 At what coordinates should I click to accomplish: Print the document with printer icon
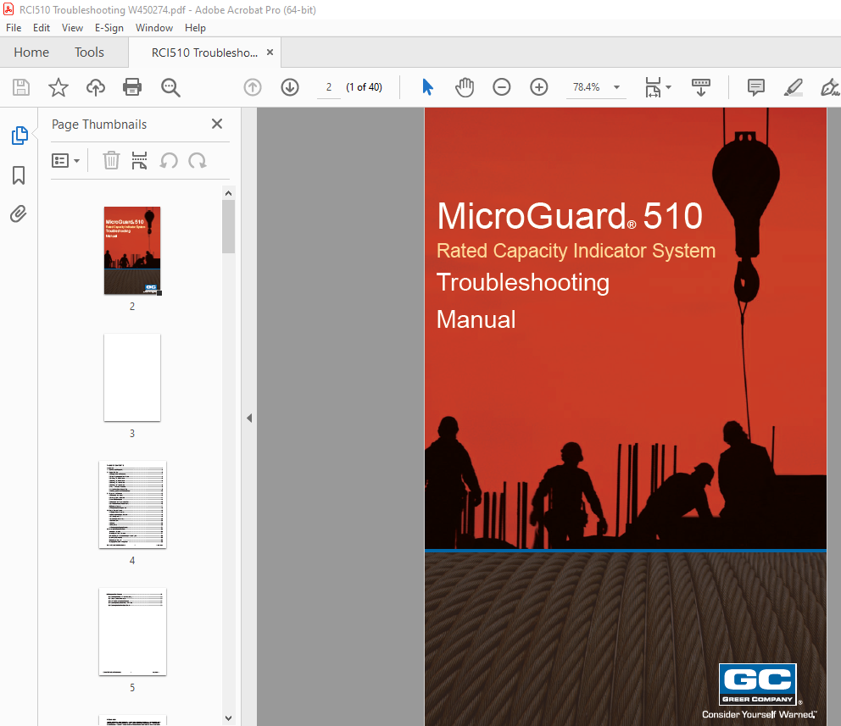132,86
